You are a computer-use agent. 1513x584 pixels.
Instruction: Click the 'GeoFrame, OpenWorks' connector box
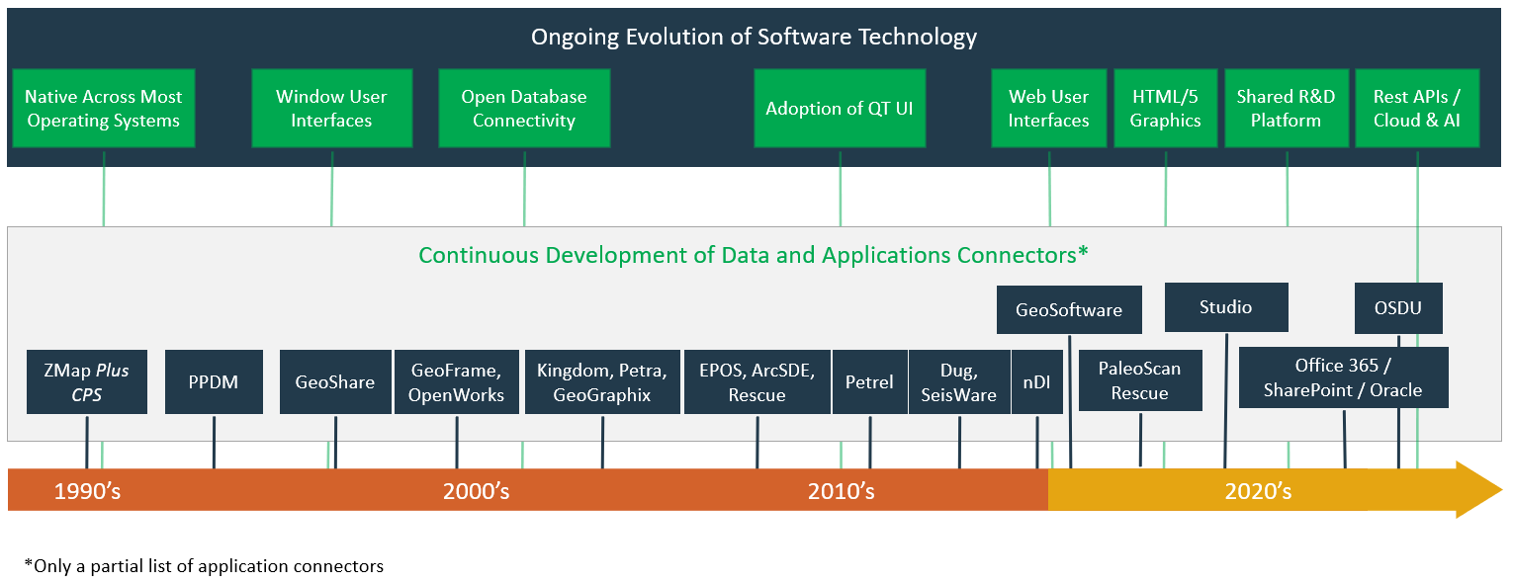click(x=458, y=381)
